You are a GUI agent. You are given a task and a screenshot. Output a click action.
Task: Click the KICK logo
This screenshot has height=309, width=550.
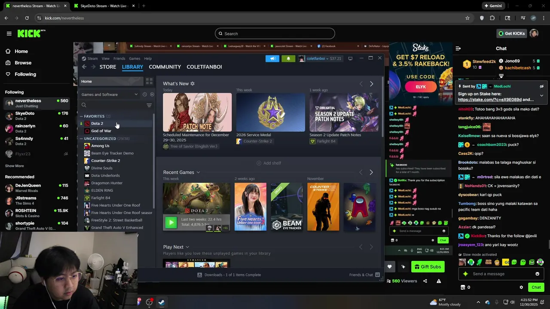(31, 33)
